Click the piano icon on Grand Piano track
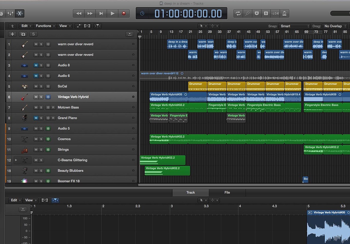Image resolution: width=350 pixels, height=244 pixels. click(x=25, y=118)
